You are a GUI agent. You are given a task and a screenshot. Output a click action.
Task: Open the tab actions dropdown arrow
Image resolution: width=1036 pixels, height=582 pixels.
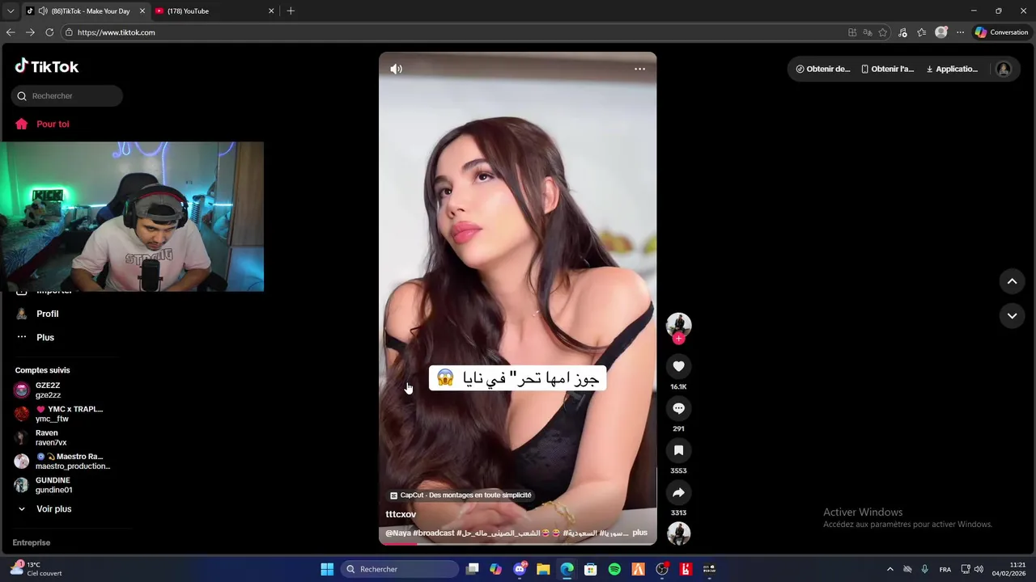tap(11, 11)
